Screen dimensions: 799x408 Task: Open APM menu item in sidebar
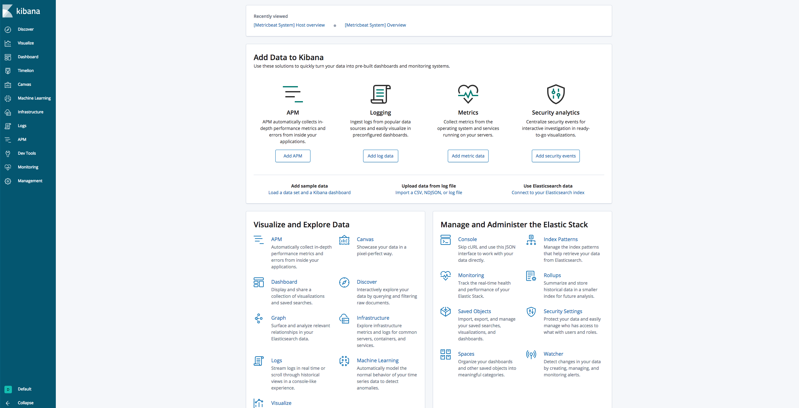[x=22, y=139]
